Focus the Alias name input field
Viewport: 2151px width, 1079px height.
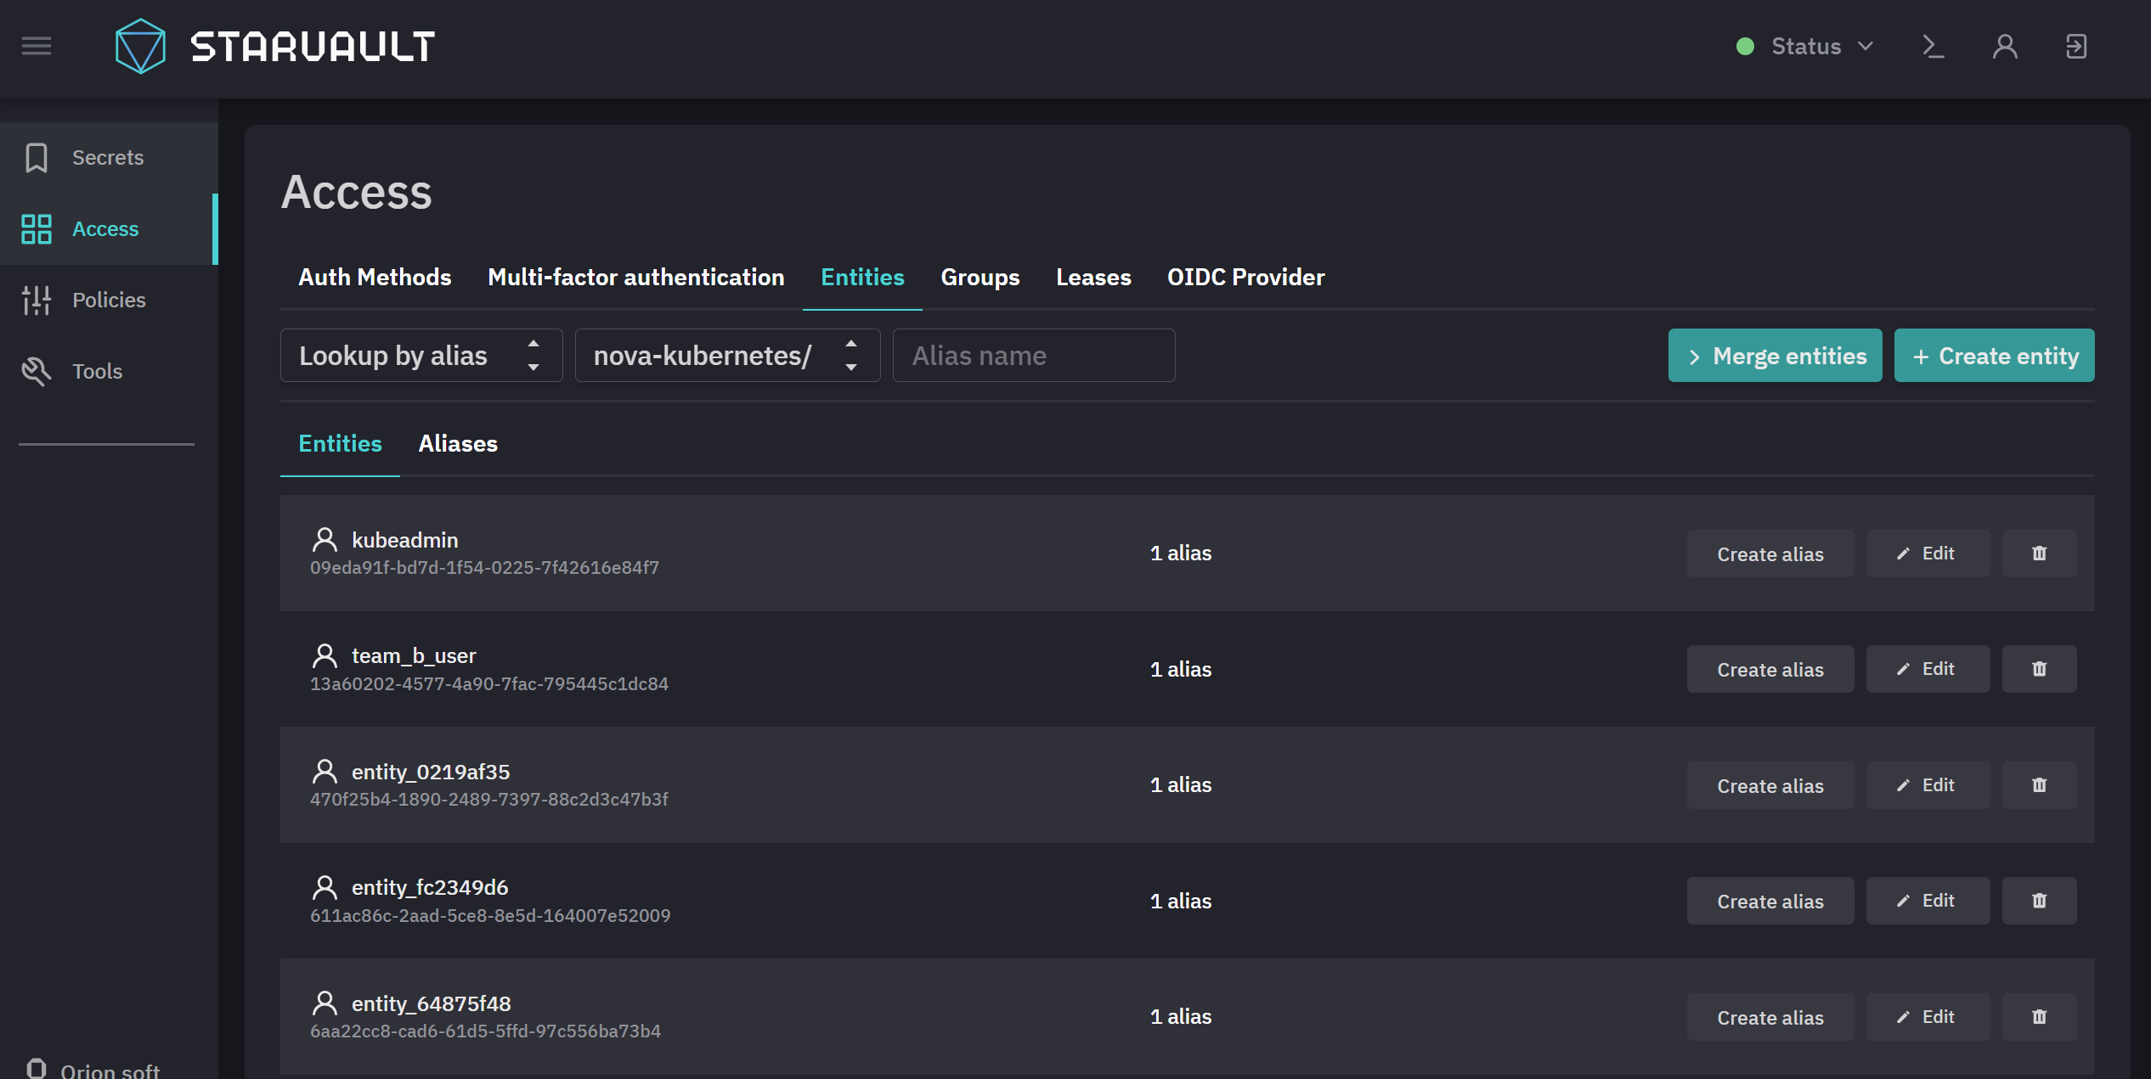[1034, 356]
